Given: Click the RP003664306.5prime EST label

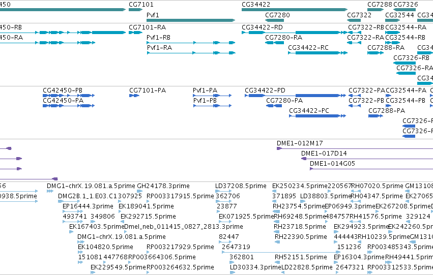Looking at the screenshot, I should pyautogui.click(x=162, y=257).
